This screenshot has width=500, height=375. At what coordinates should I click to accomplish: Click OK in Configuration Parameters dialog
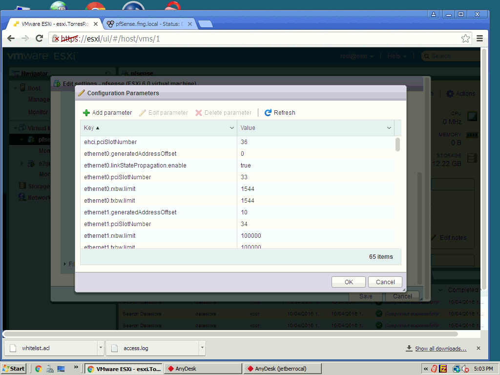click(349, 282)
